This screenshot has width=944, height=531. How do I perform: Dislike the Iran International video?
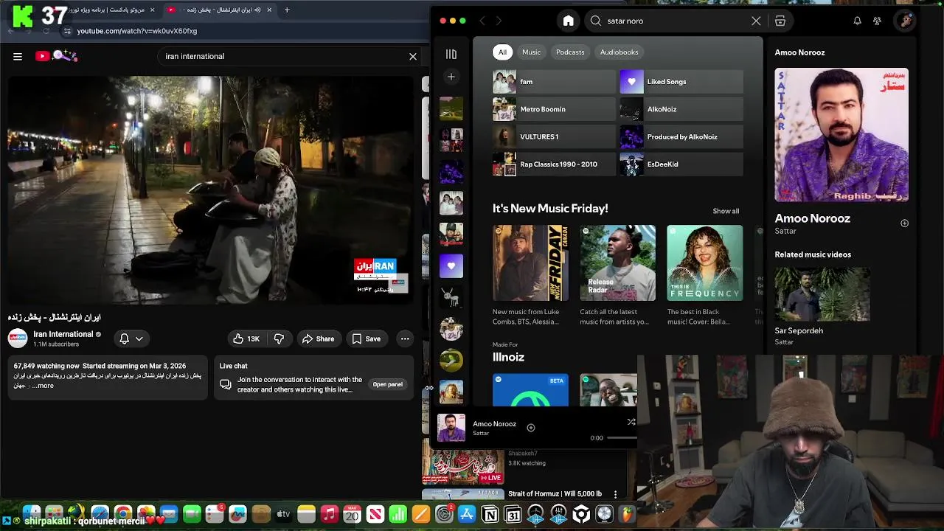[279, 339]
